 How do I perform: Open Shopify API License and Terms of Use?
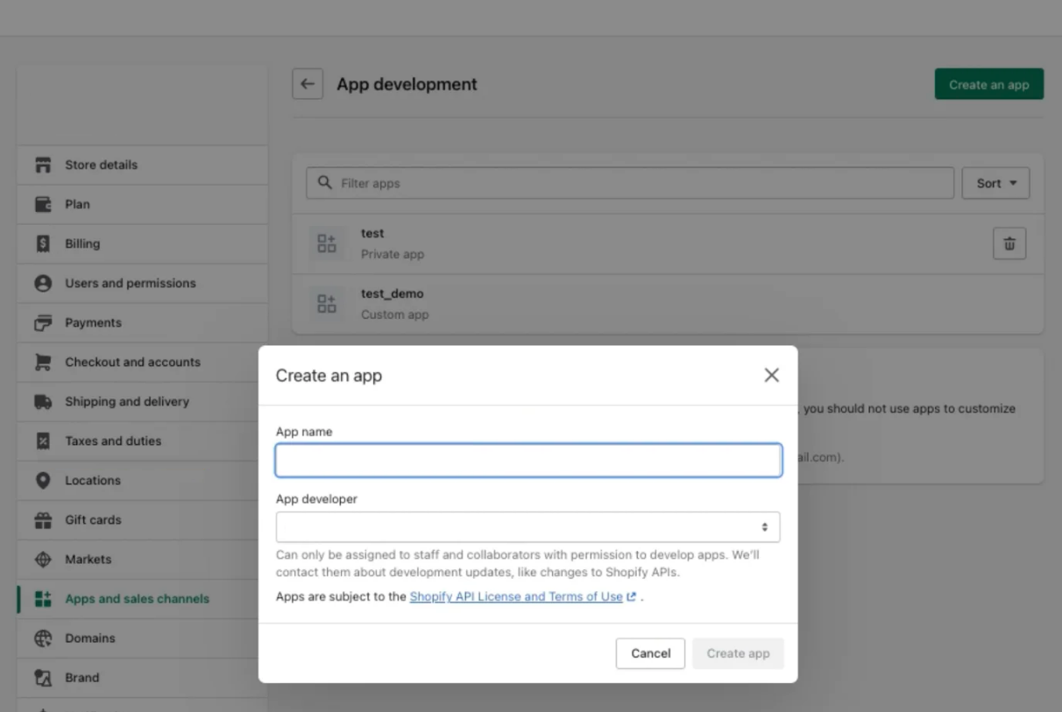click(x=516, y=596)
